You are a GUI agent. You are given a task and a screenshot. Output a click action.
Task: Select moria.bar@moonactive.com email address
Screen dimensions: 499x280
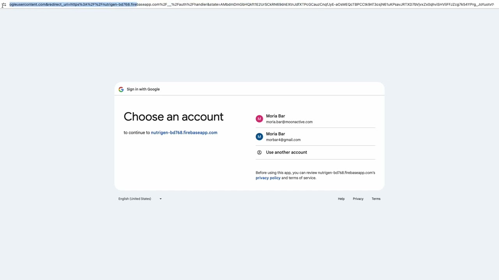289,122
